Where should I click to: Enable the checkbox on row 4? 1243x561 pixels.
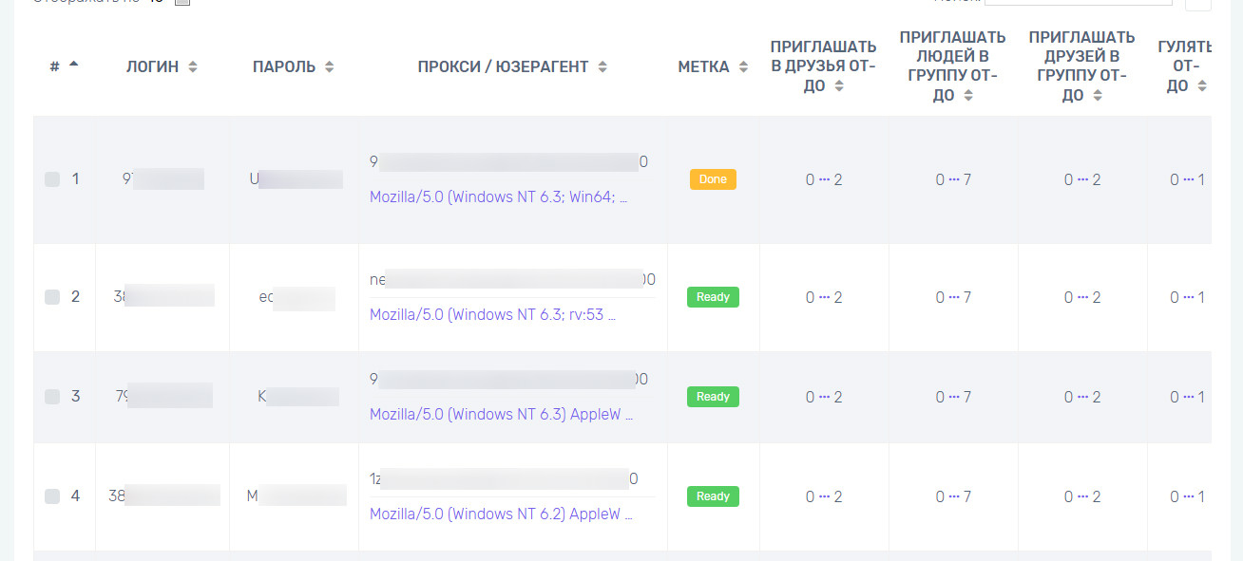52,496
